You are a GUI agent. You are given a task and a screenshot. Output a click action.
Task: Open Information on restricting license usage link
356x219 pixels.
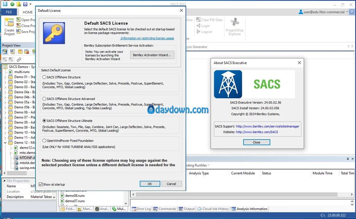tap(147, 38)
